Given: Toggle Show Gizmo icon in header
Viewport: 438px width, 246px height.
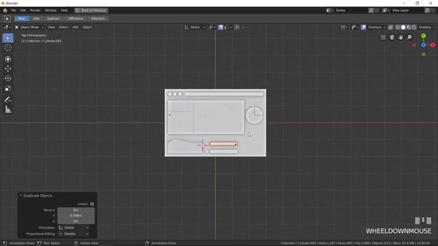Looking at the screenshot, I should 355,27.
